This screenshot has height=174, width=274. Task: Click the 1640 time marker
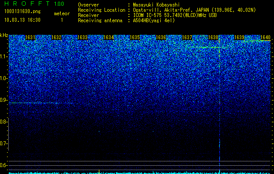(x=265, y=37)
